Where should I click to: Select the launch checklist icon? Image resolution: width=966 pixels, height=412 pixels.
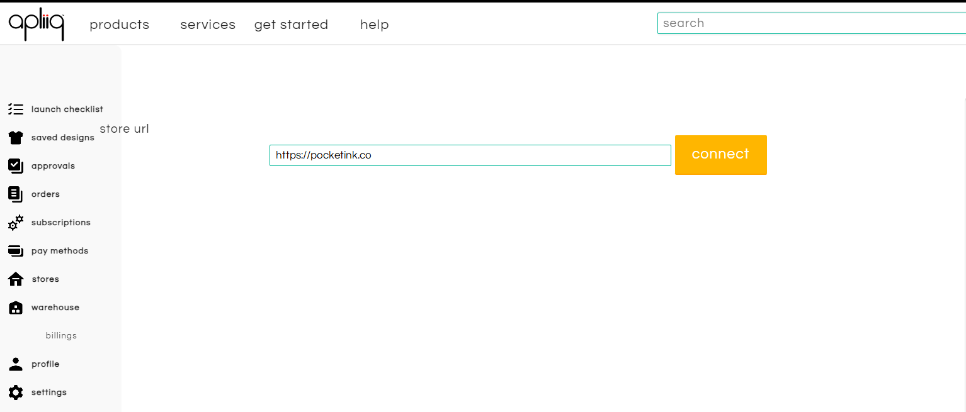pos(15,109)
